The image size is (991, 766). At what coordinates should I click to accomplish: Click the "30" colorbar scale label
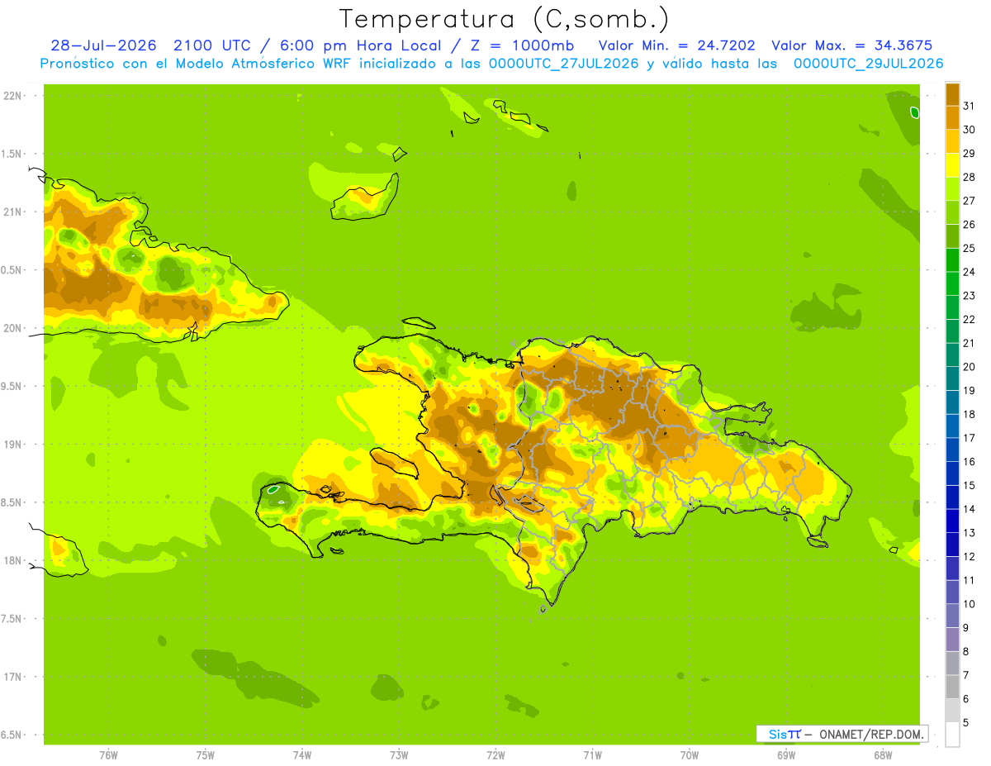coord(970,129)
